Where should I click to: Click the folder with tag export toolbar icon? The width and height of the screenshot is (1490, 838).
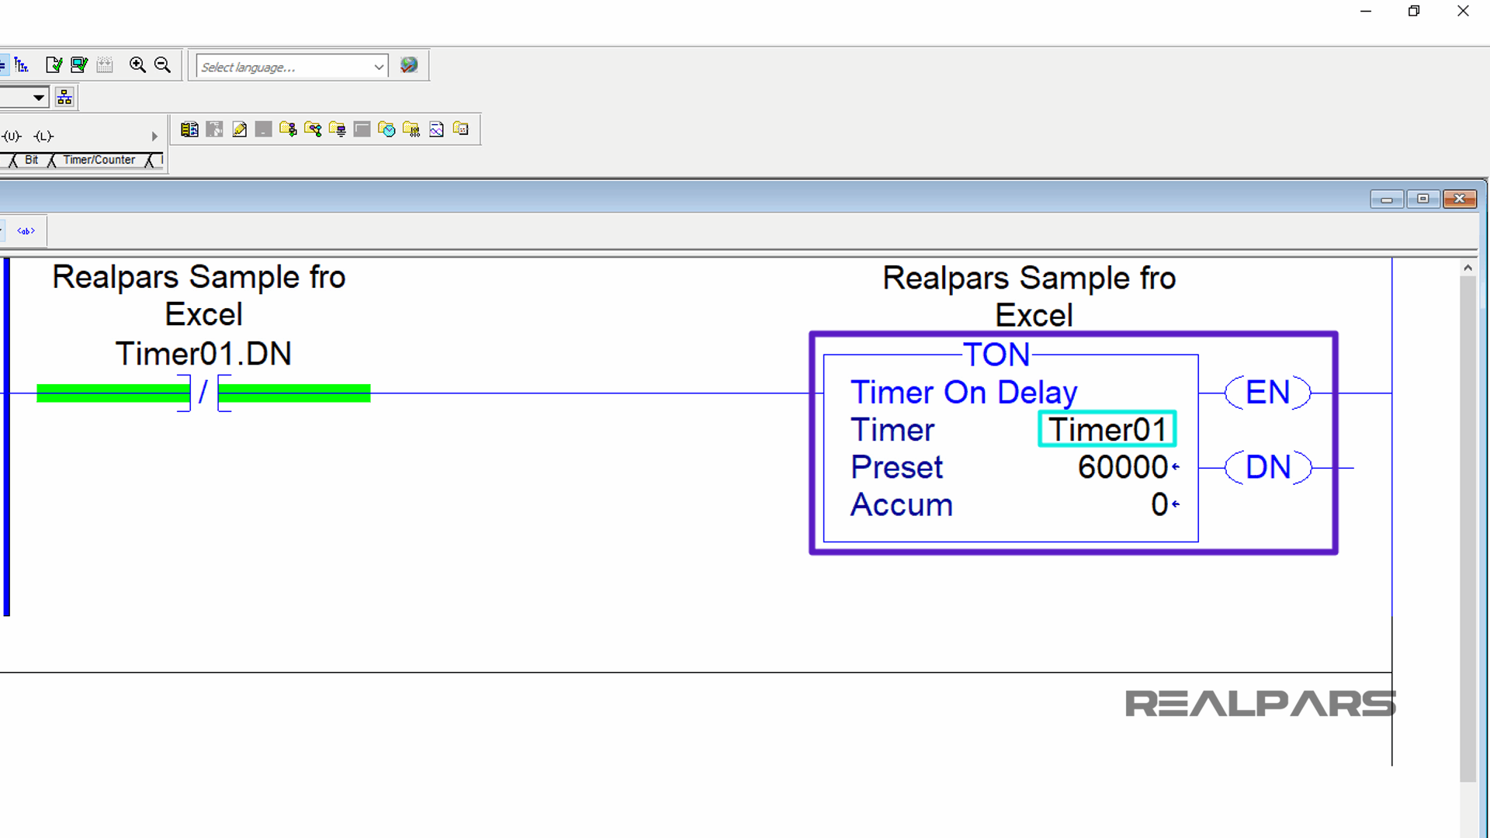412,129
